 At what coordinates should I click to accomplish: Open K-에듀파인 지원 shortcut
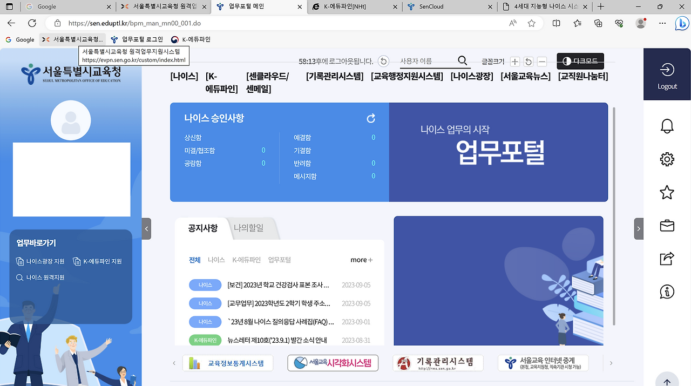[98, 261]
